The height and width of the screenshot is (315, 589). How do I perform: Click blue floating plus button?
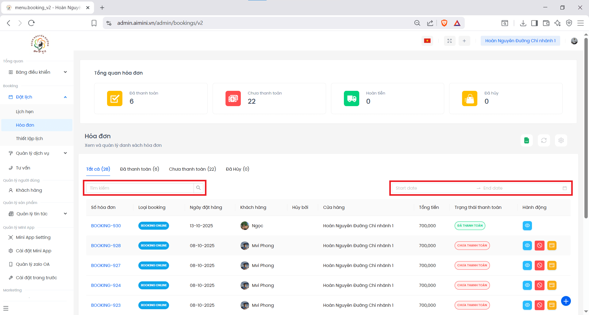point(566,301)
